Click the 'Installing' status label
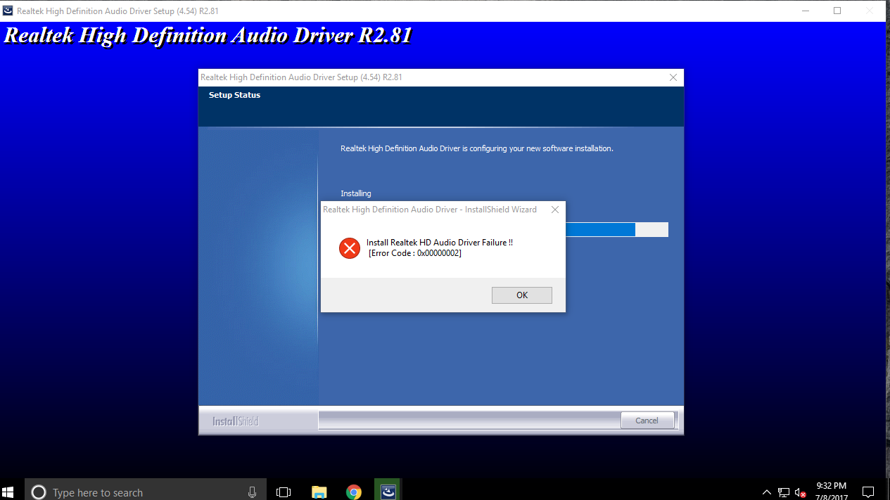Screen dimensions: 890x500 click(x=355, y=193)
